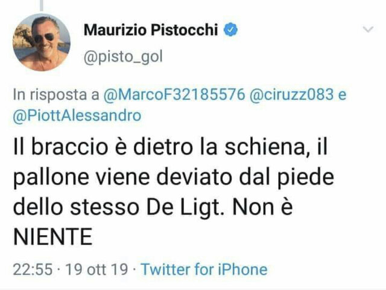386x290 pixels.
Task: Click the 22:55 timestamp
Action: [x=33, y=269]
